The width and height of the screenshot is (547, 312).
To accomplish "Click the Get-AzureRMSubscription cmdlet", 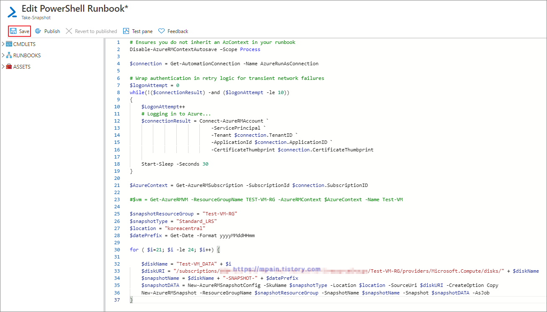I will [x=209, y=185].
